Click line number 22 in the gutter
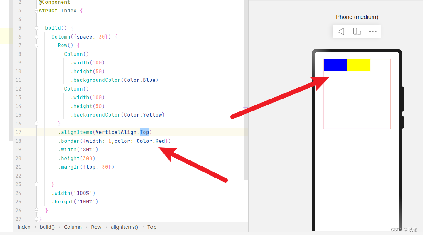The height and width of the screenshot is (235, 423). 18,176
